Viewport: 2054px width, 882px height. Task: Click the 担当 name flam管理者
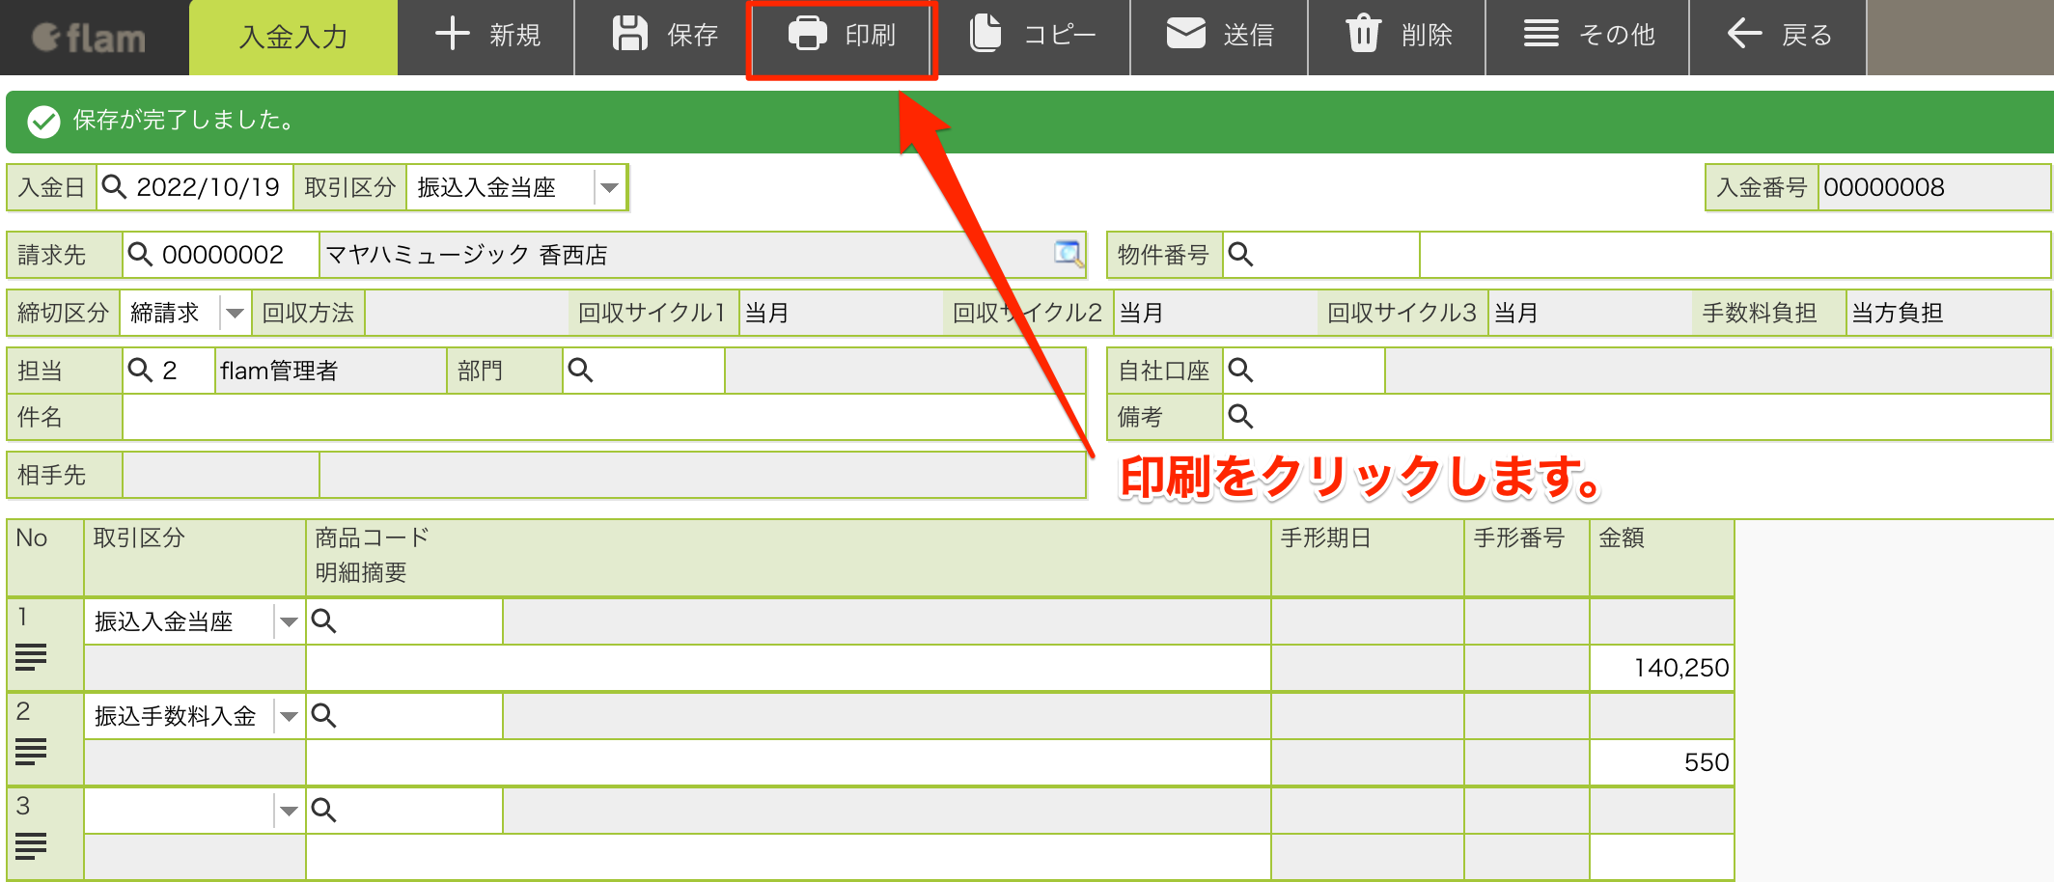[x=279, y=371]
